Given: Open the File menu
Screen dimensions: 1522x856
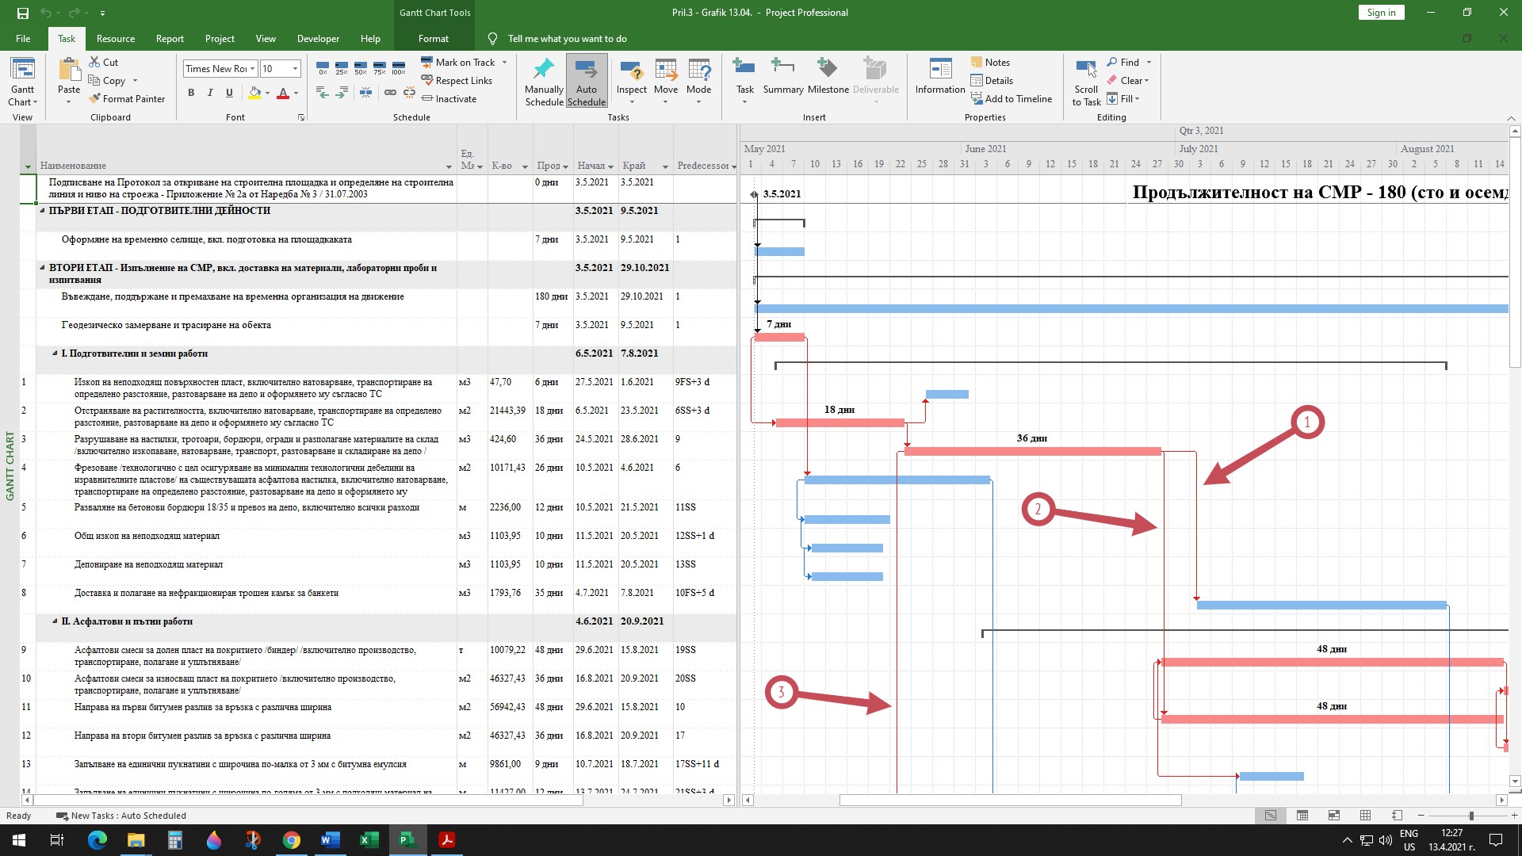Looking at the screenshot, I should pos(23,39).
